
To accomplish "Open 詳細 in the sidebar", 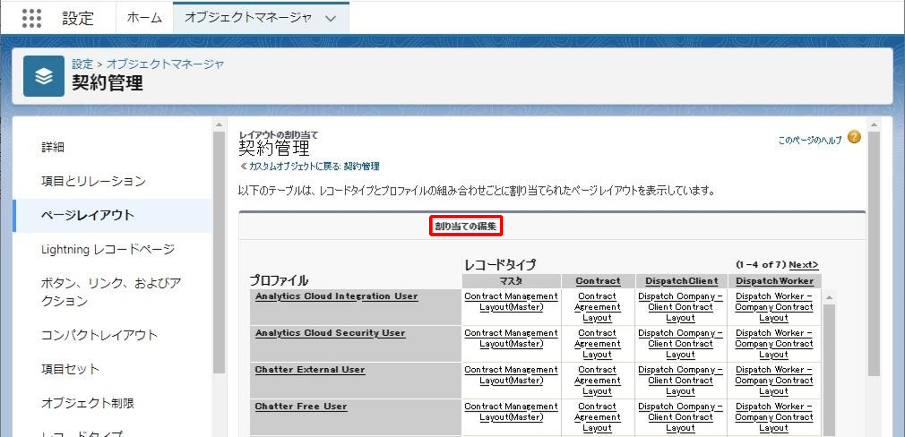I will point(53,147).
